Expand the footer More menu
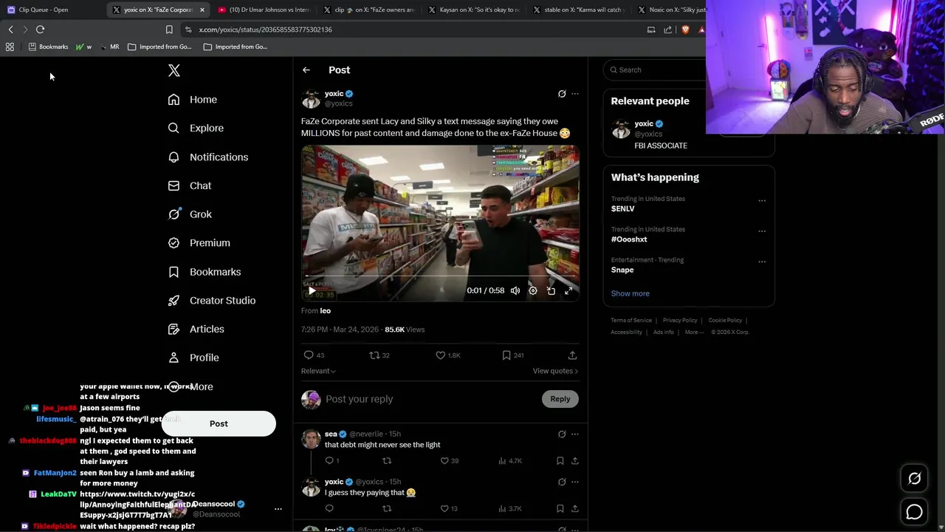Viewport: 945px width, 532px height. 694,332
